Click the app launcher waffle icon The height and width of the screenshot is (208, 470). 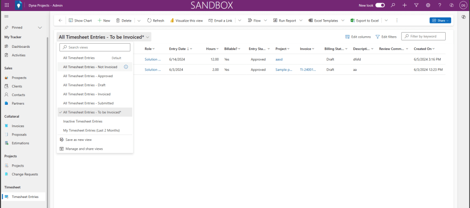coord(6,5)
